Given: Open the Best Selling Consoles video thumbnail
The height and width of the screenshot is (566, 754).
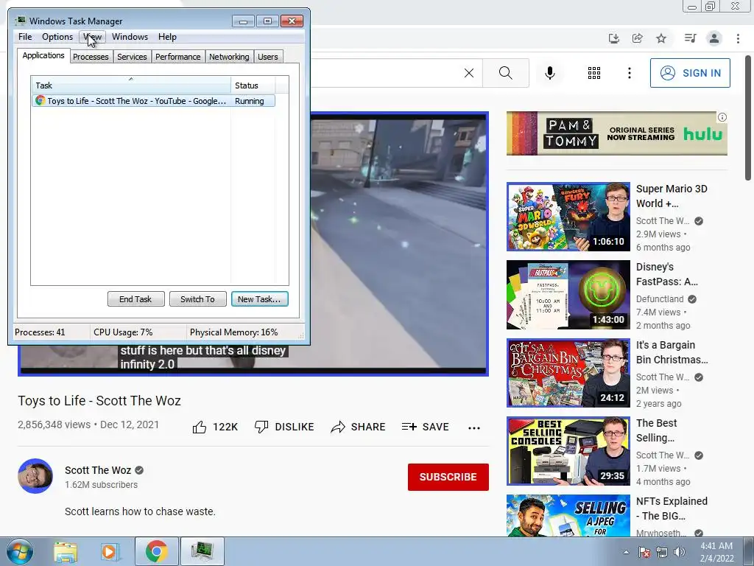Looking at the screenshot, I should pos(568,451).
